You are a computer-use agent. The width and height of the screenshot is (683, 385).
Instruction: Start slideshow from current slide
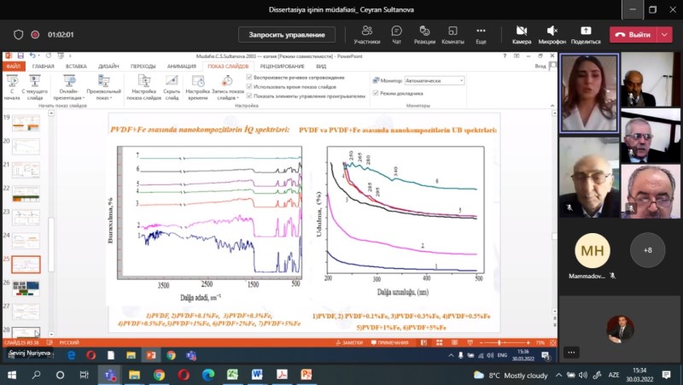tap(35, 87)
